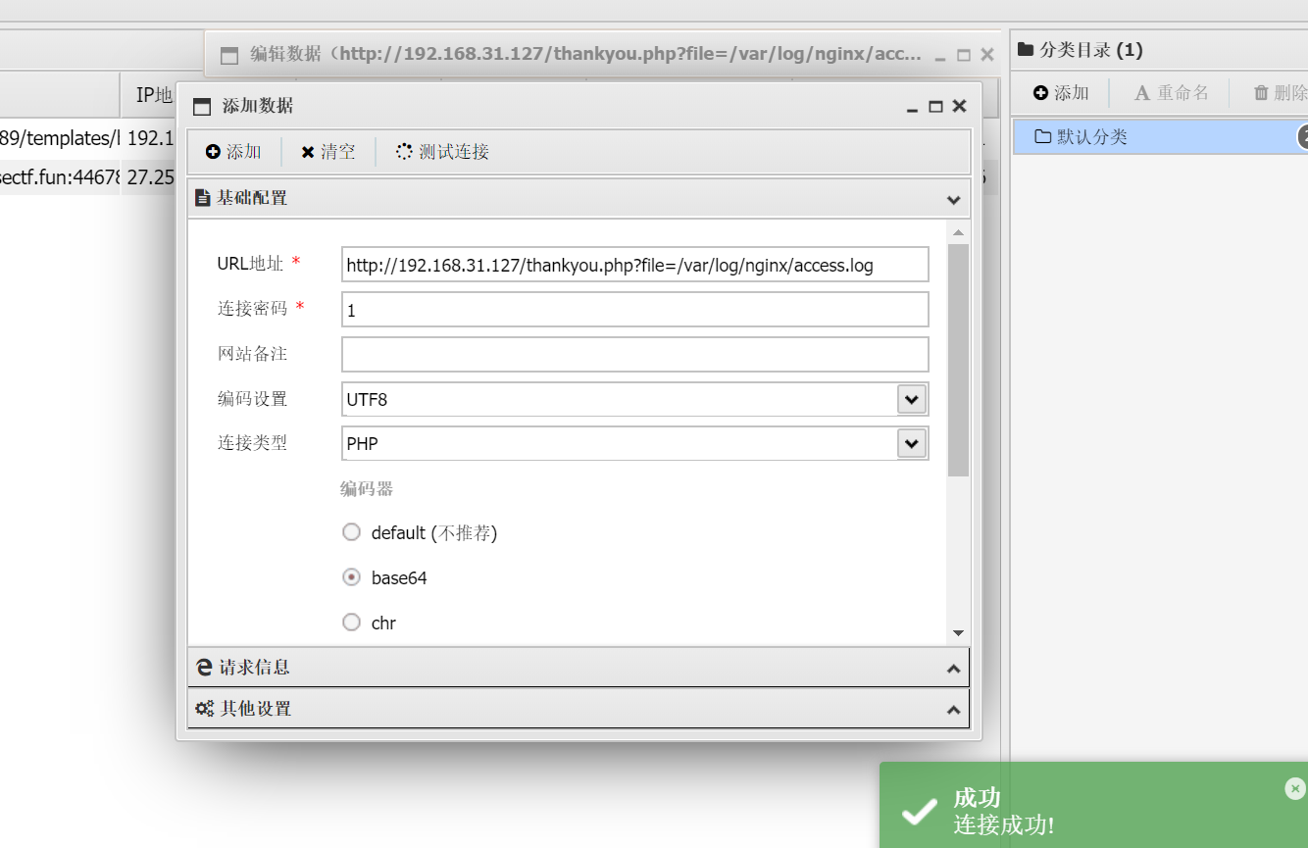Click the 清空 clear X icon
This screenshot has width=1308, height=848.
[308, 152]
